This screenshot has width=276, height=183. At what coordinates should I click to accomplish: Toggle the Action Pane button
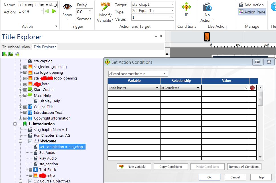tap(252, 12)
